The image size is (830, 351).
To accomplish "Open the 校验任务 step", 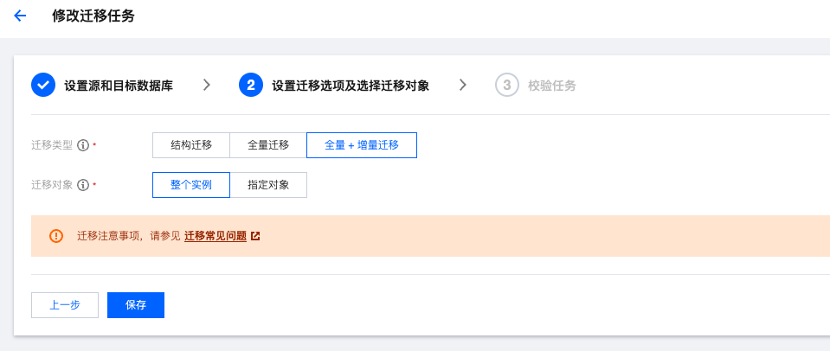I will pos(552,86).
